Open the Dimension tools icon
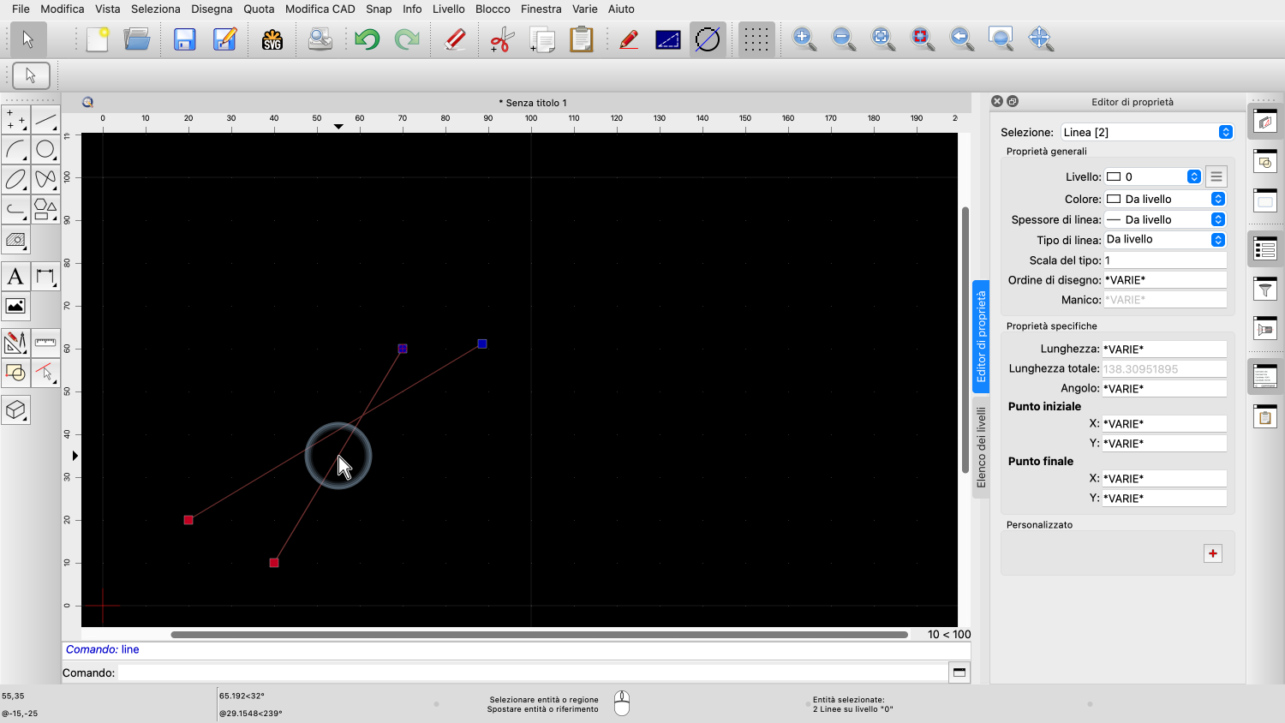Screen dimensions: 1285x723 tap(45, 277)
